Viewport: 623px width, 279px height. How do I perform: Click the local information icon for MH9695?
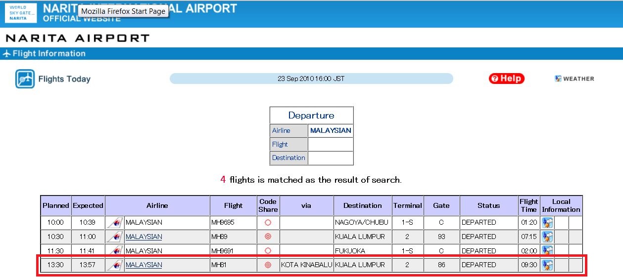[x=547, y=223]
